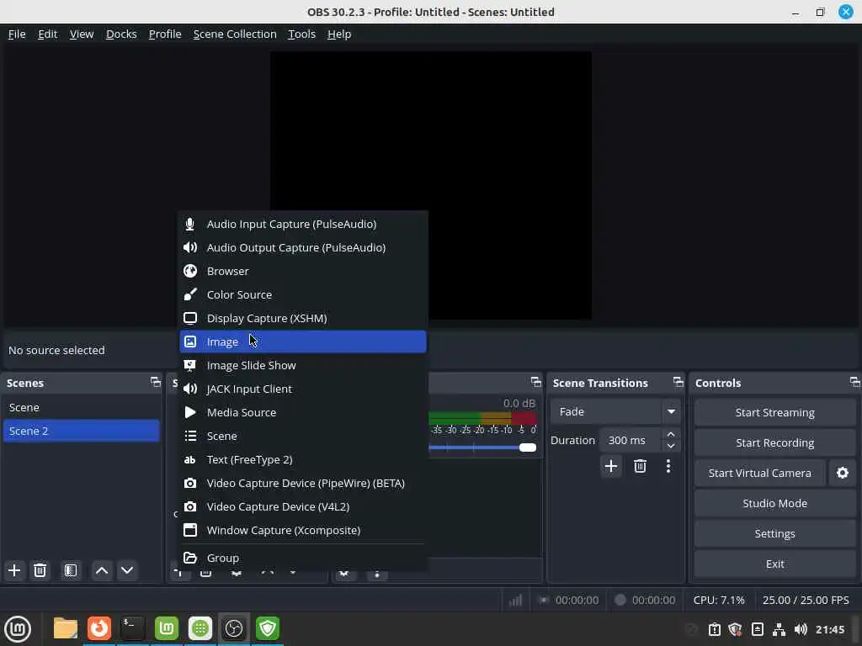Open virtual camera settings gear
The width and height of the screenshot is (862, 646).
[x=842, y=473]
